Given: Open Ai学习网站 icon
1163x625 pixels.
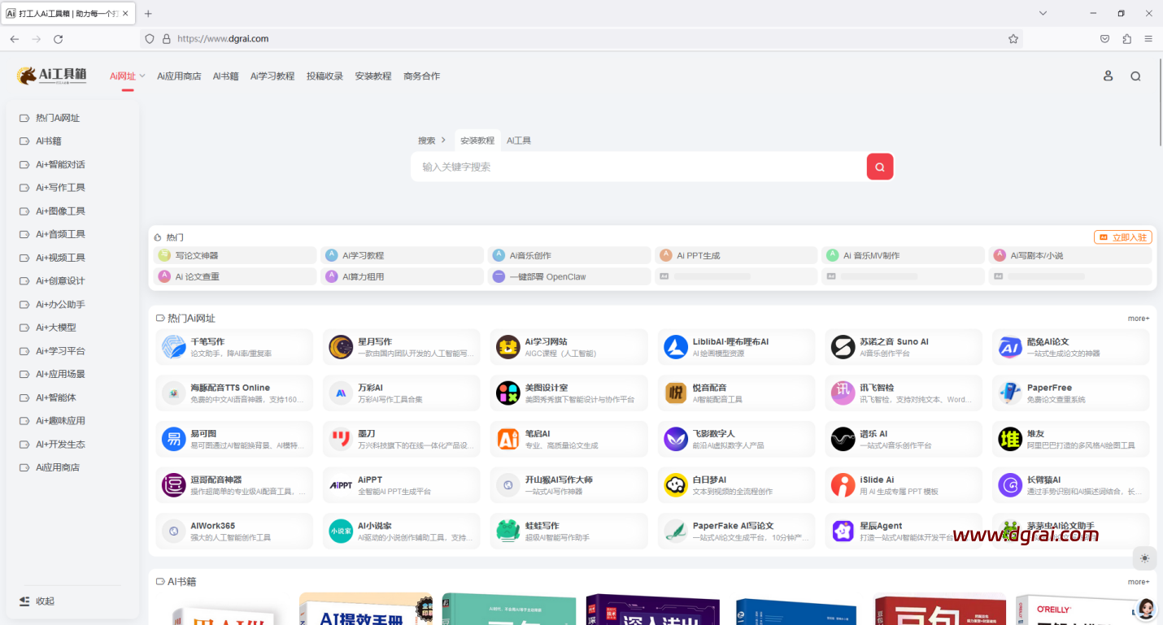Looking at the screenshot, I should point(508,347).
